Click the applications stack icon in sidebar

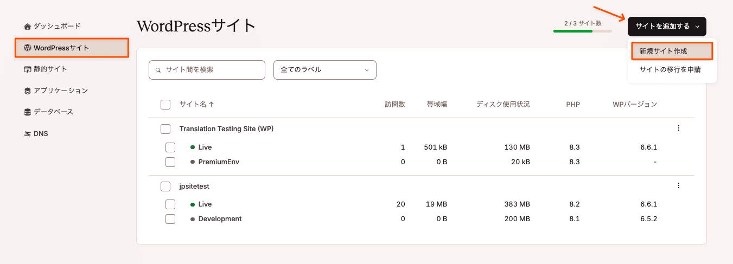click(x=28, y=91)
